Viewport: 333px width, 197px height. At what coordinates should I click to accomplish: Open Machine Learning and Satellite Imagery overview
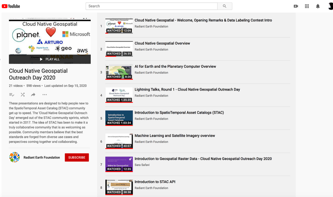pos(175,136)
